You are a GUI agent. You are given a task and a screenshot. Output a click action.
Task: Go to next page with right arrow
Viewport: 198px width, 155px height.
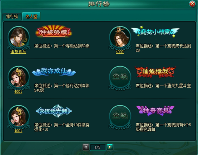pyautogui.click(x=110, y=147)
